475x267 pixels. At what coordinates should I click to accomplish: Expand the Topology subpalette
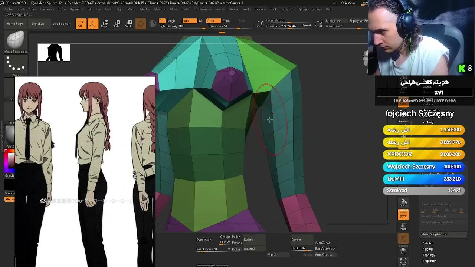click(429, 255)
